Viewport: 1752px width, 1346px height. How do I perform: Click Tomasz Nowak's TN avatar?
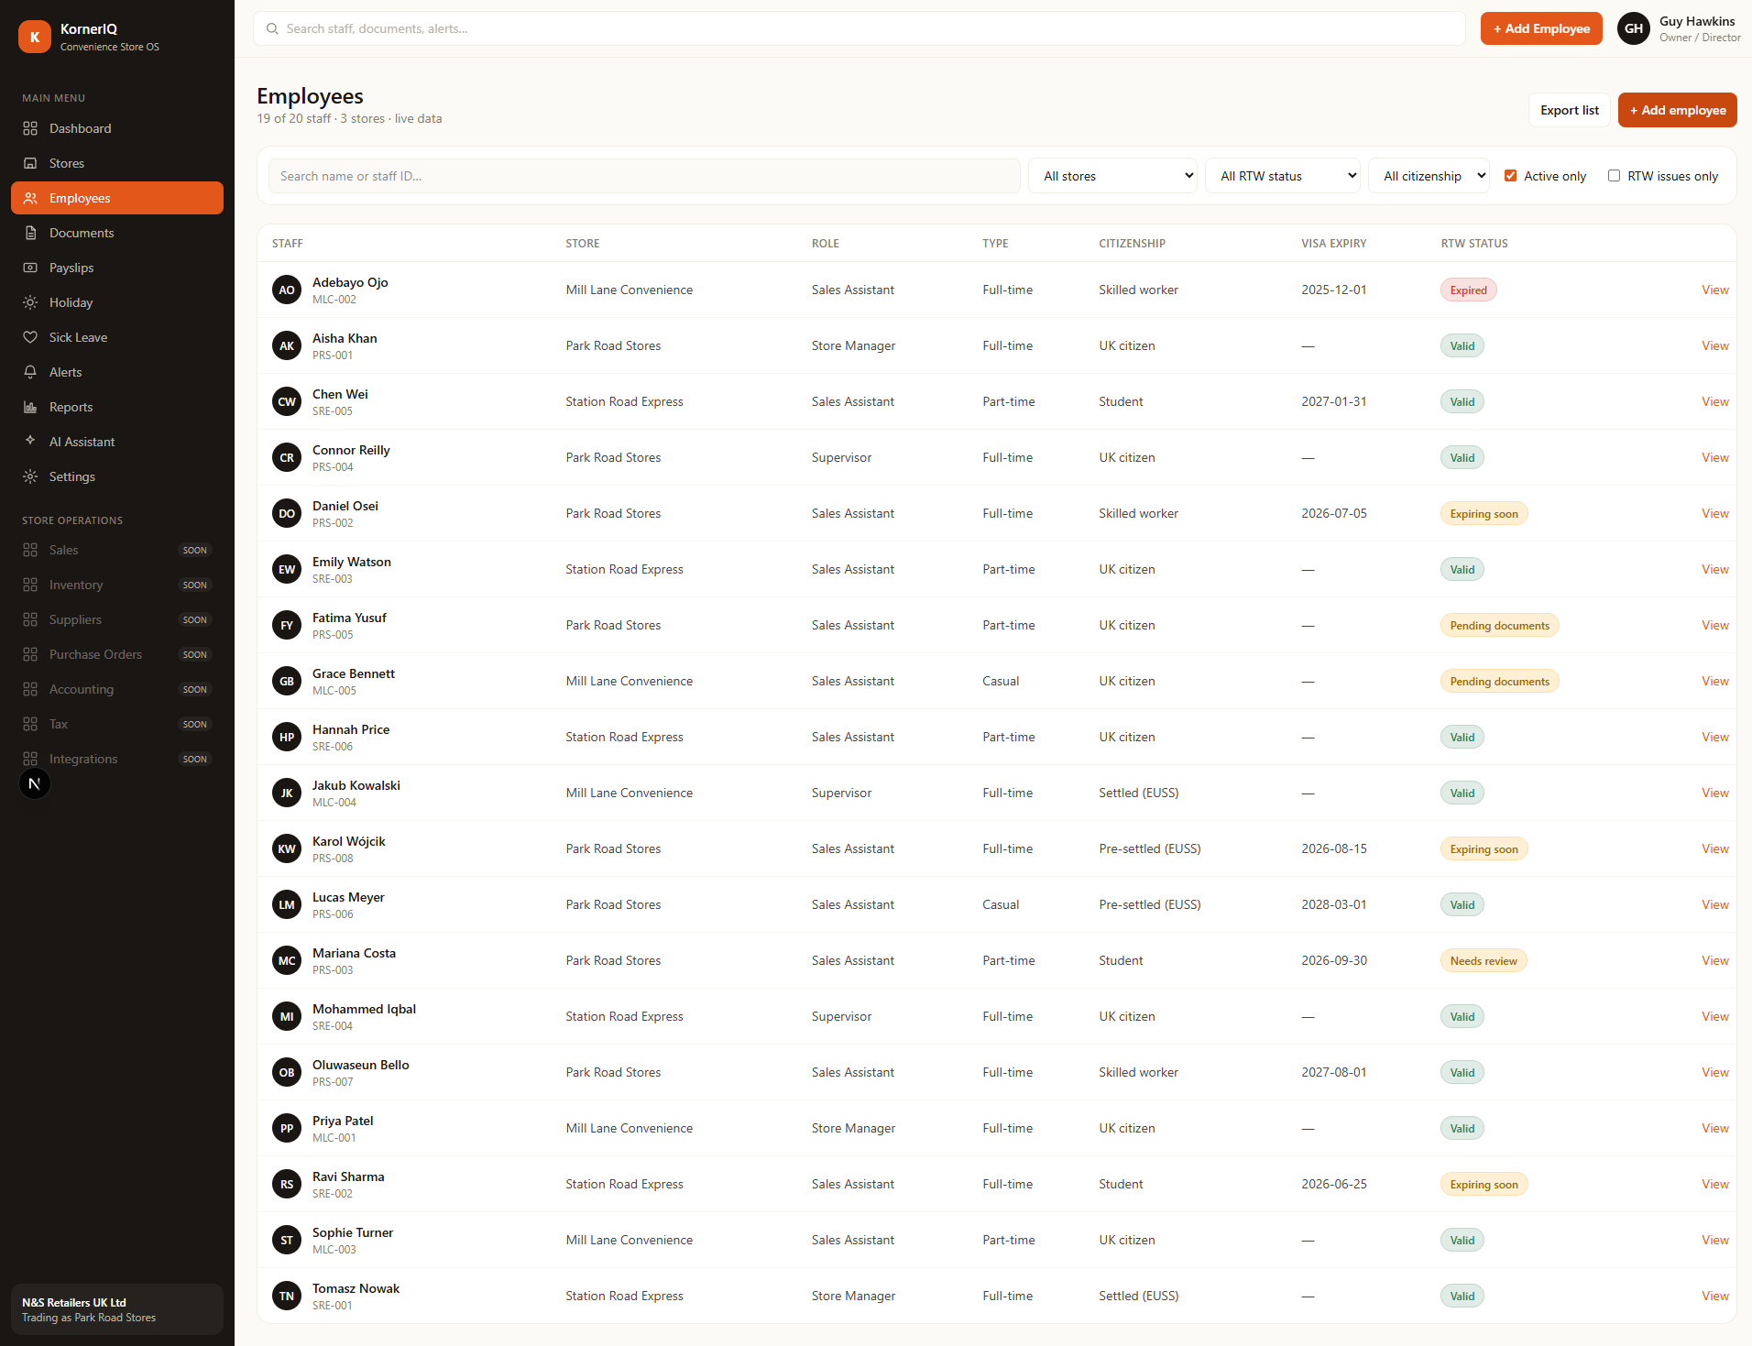point(287,1296)
